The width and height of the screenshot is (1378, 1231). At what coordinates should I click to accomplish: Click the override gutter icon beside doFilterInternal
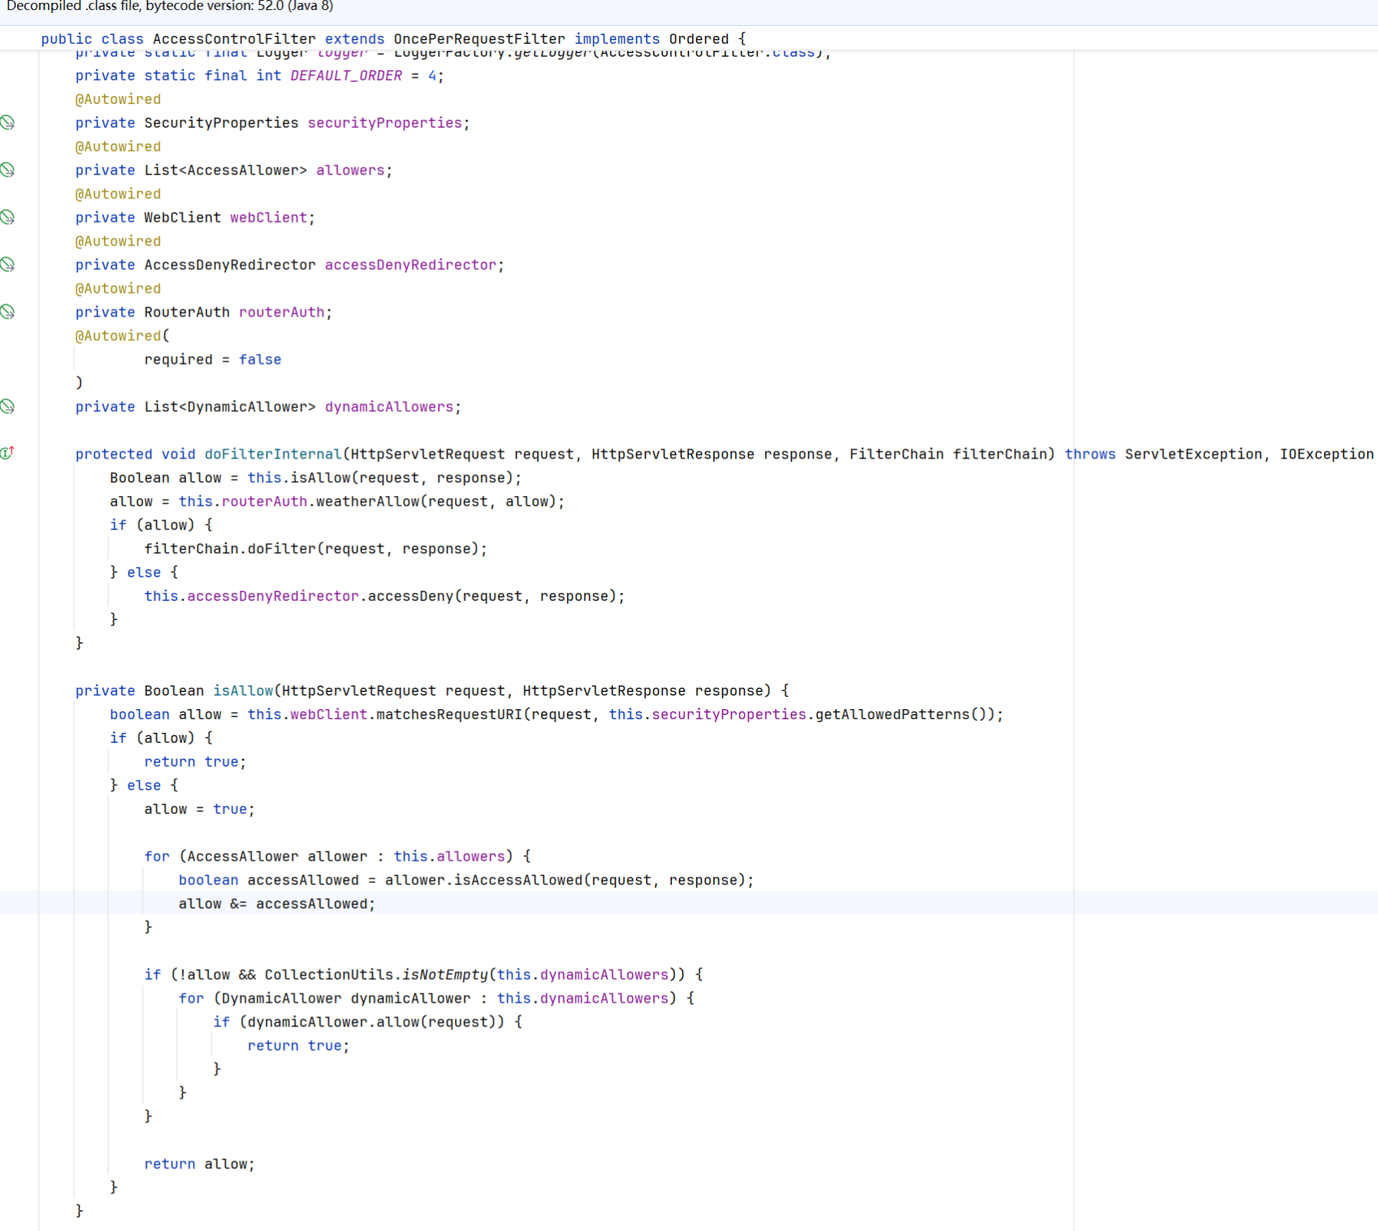[8, 453]
